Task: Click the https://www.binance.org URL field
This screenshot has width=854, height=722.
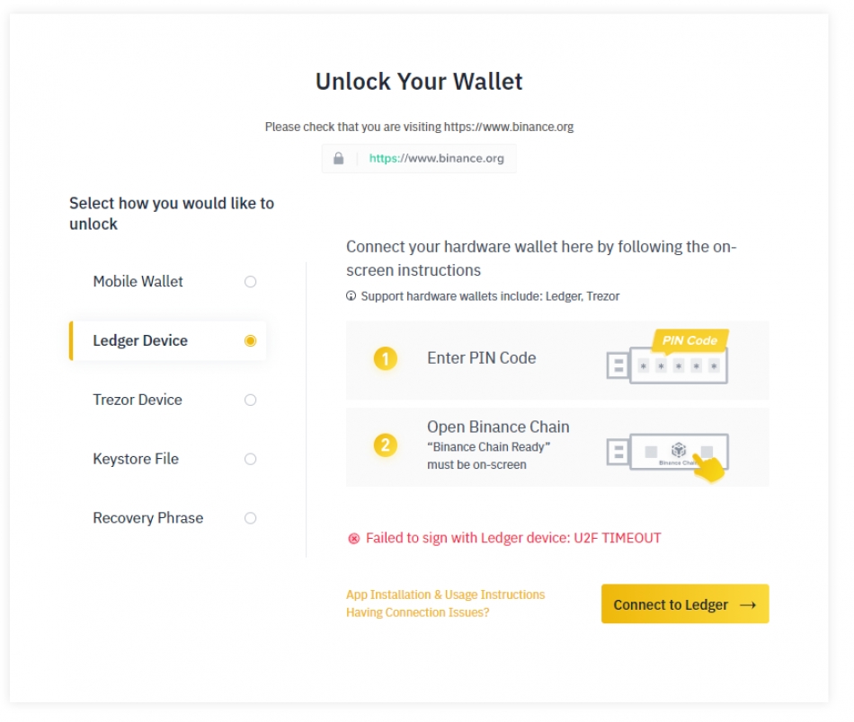Action: 419,158
